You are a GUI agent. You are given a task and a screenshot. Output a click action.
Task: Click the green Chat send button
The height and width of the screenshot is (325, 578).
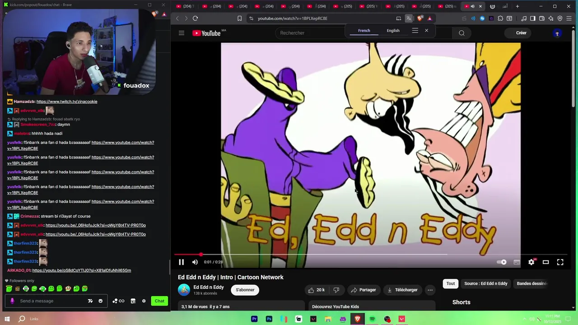tap(159, 301)
